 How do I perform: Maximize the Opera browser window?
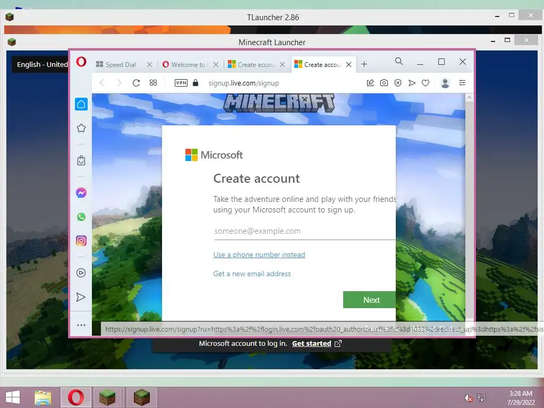441,62
